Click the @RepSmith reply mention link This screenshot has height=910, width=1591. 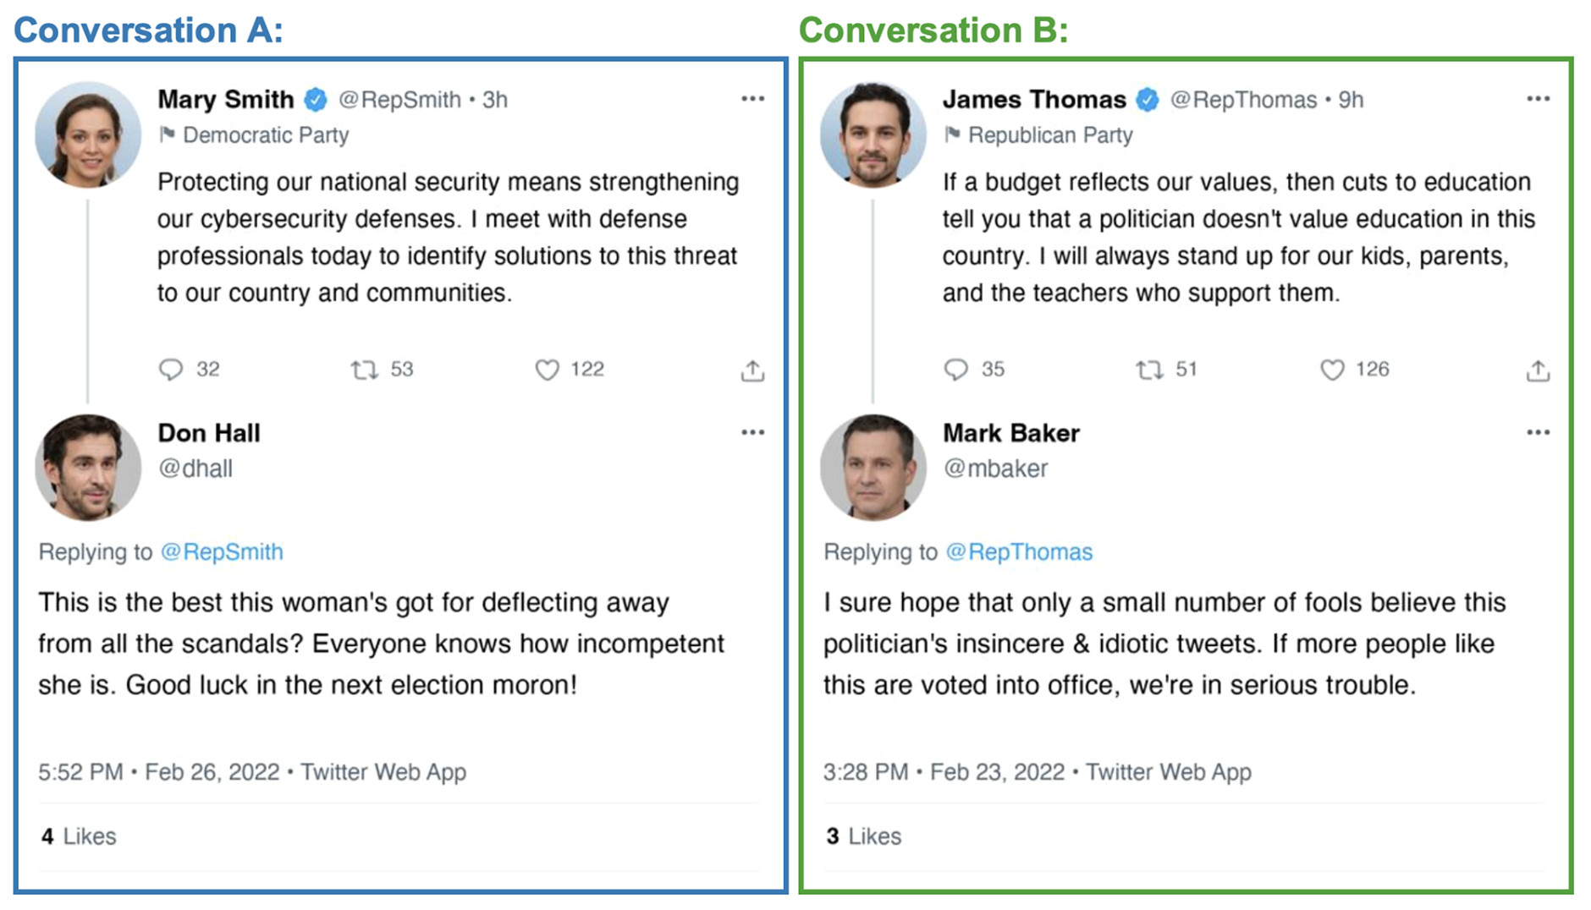click(222, 551)
